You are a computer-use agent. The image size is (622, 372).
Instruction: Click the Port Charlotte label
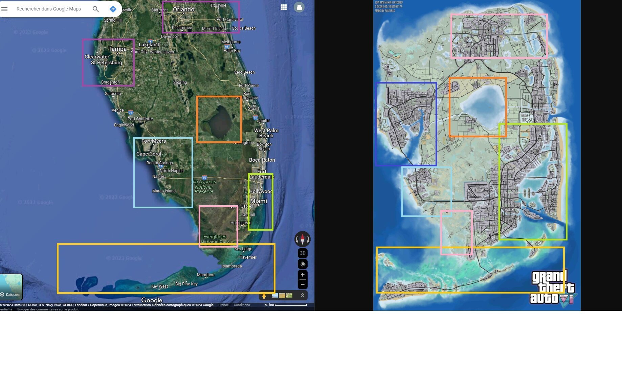(140, 119)
